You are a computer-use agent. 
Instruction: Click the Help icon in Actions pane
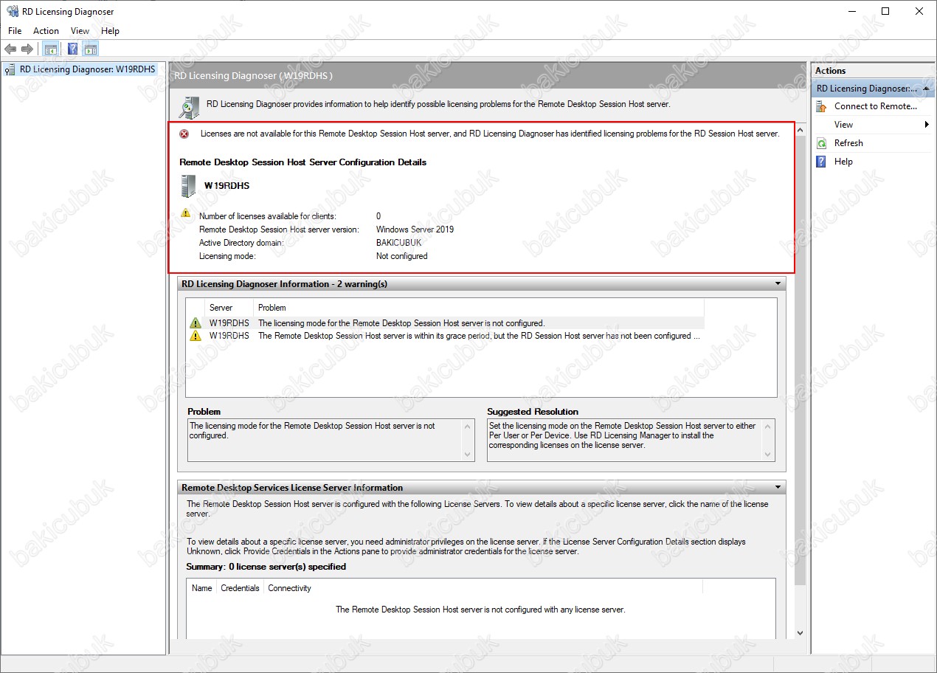[x=822, y=162]
